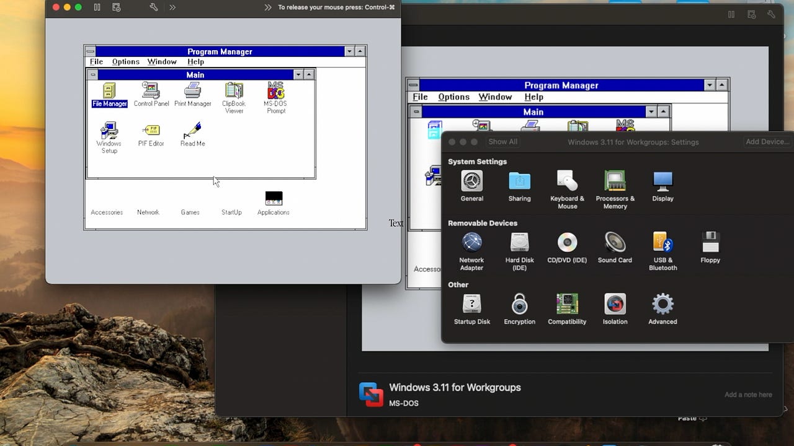Select the Network program group
Viewport: 794px width, 446px height.
pyautogui.click(x=148, y=212)
